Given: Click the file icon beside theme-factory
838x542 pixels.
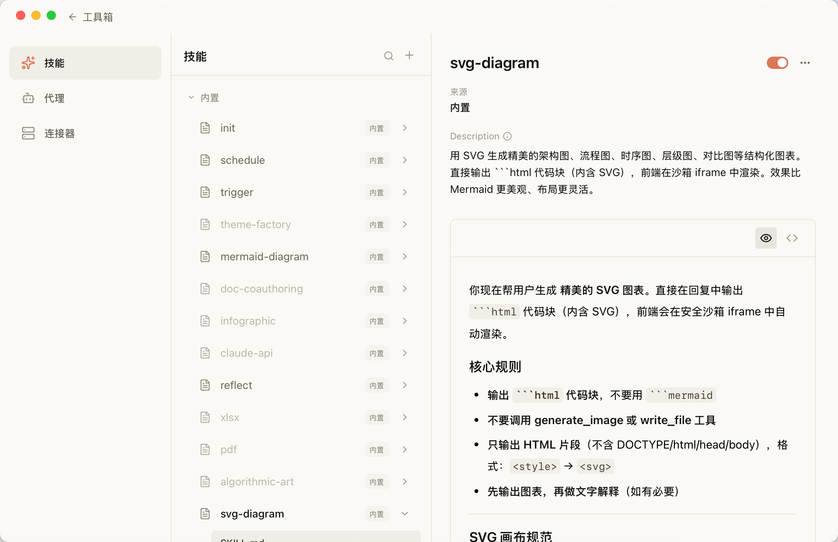Looking at the screenshot, I should point(205,224).
